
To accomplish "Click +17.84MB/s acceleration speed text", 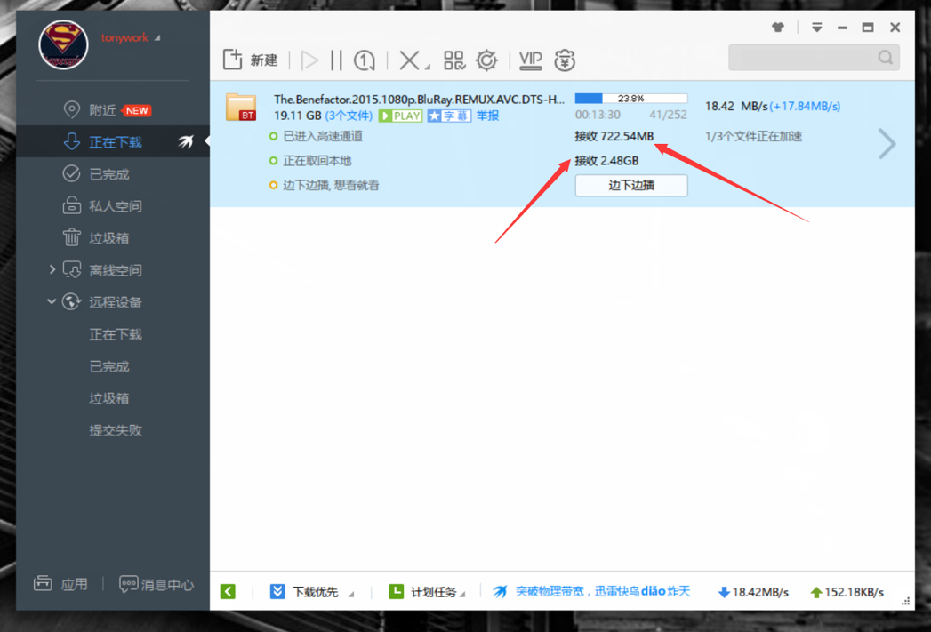I will point(805,107).
